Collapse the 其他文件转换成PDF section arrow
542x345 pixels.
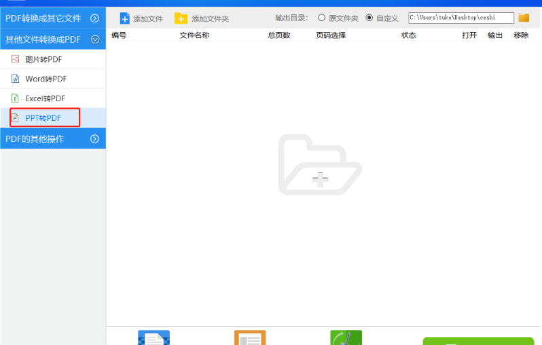point(94,39)
